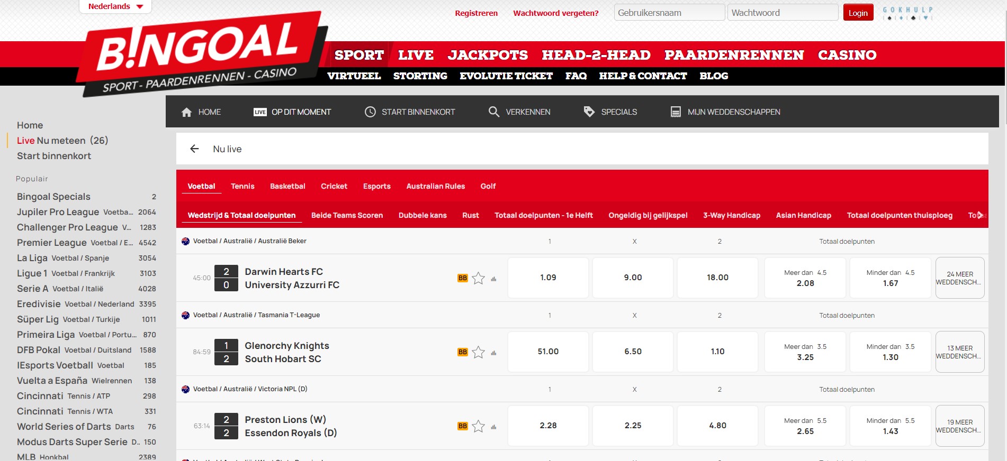Click the bet slip icon beside Mijn weddenschappen
Screen dimensions: 1007x461
click(676, 112)
